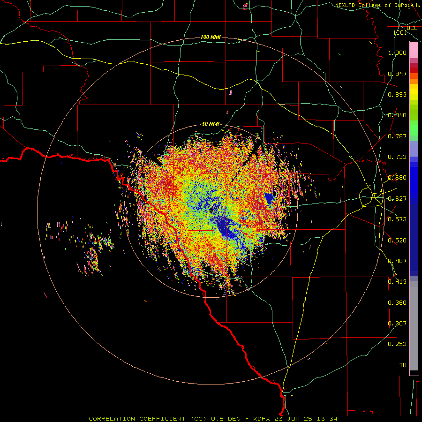Pick the bright green color bar segment
422x422 pixels.
tap(414, 128)
